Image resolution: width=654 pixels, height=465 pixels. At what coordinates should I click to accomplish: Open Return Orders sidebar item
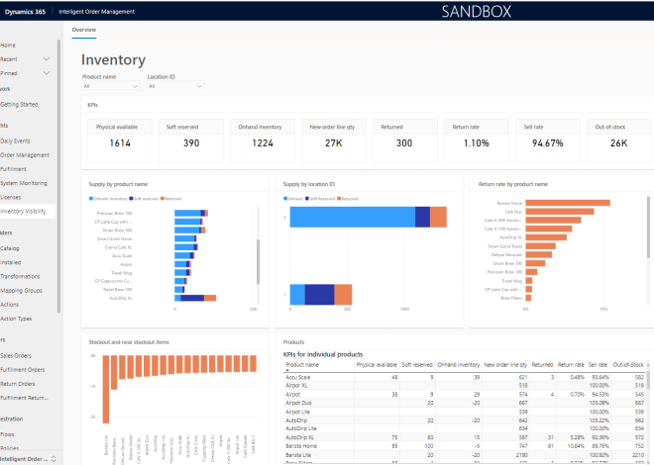tap(18, 384)
